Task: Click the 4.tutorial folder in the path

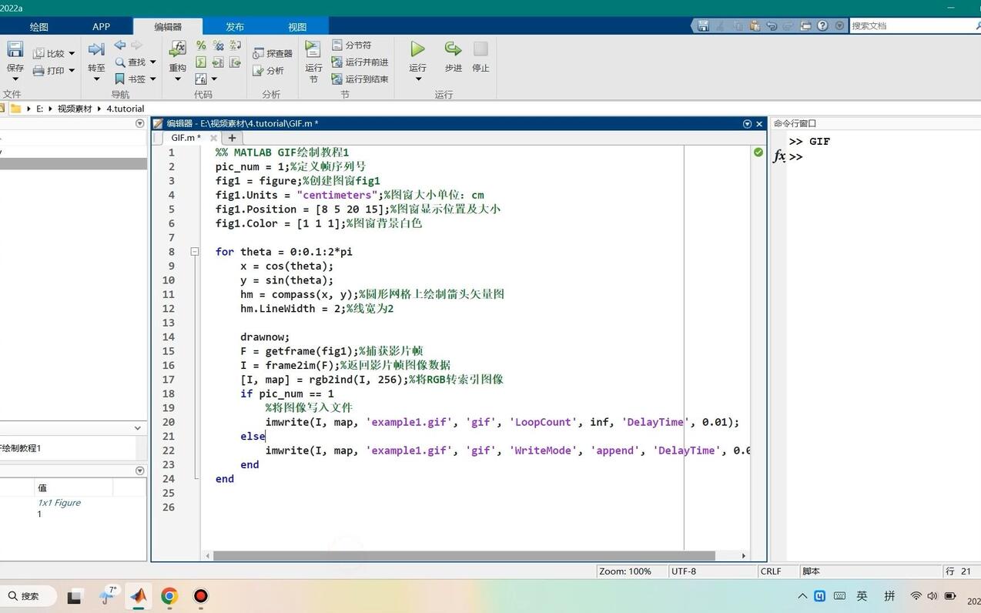Action: point(125,109)
